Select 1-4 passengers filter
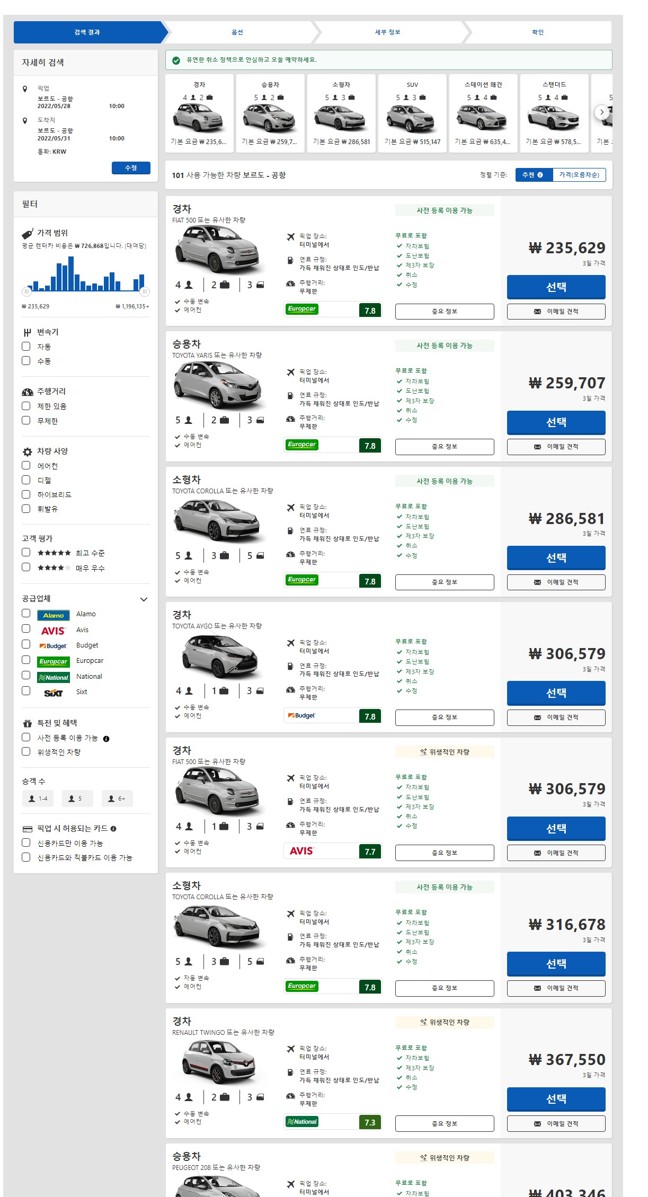Viewport: 648px width, 1197px height. click(x=38, y=799)
